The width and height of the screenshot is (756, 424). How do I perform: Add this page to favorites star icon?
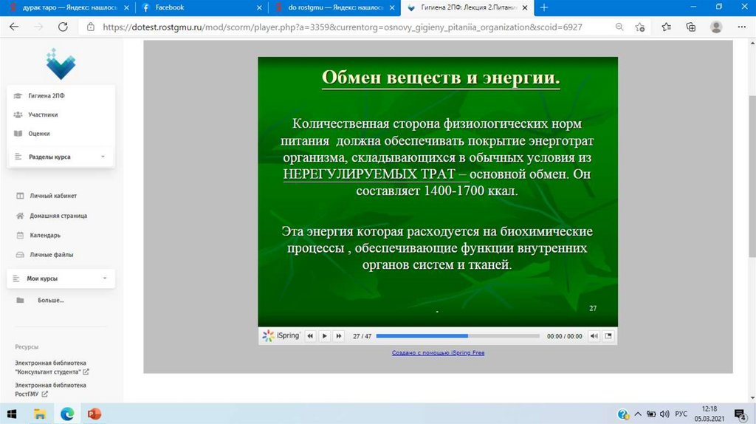tap(641, 27)
